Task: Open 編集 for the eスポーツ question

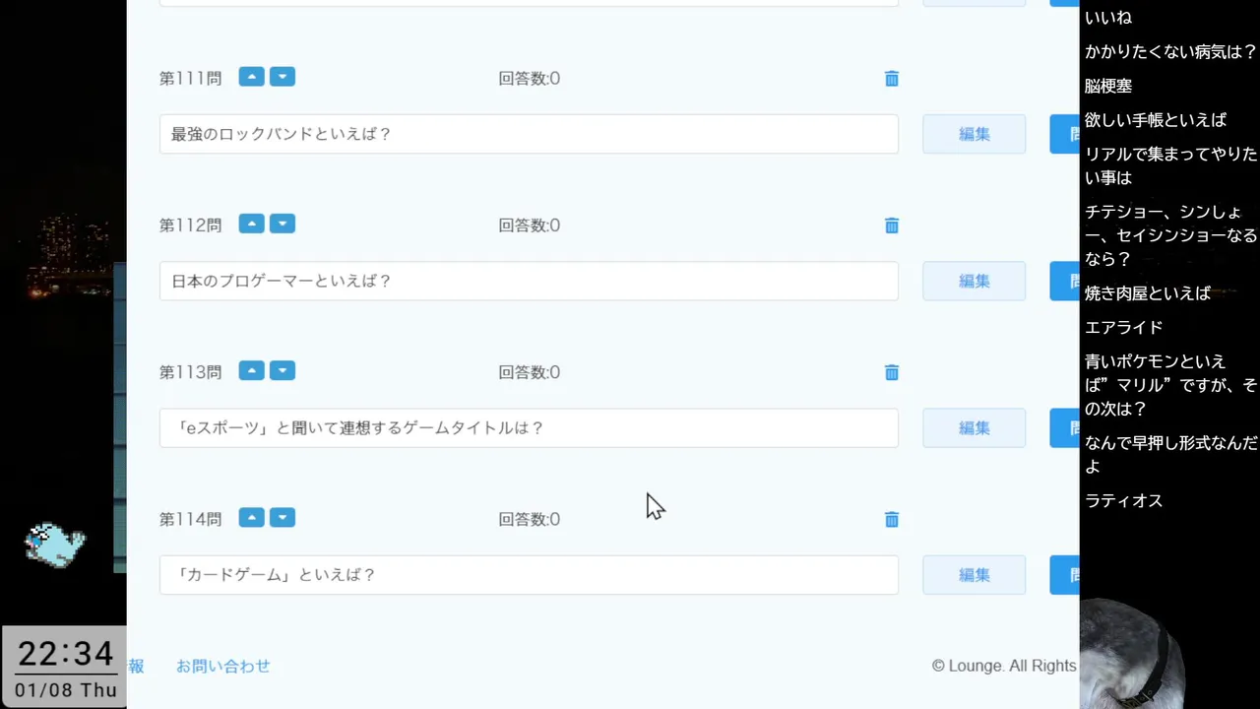Action: [x=974, y=427]
